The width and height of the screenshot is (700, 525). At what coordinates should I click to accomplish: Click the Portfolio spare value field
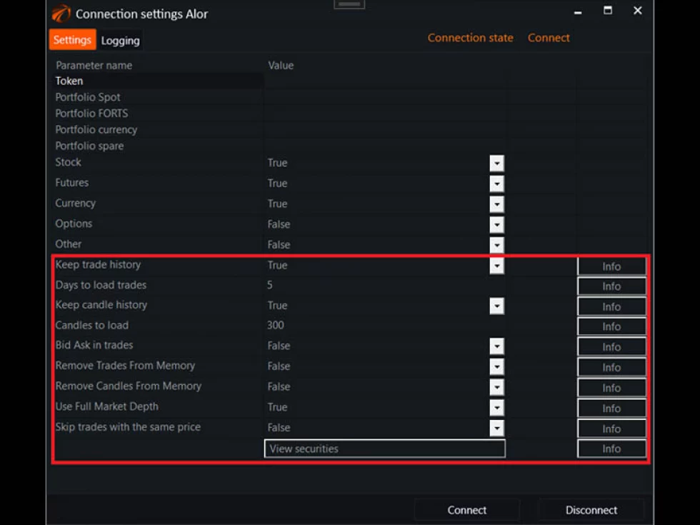385,146
